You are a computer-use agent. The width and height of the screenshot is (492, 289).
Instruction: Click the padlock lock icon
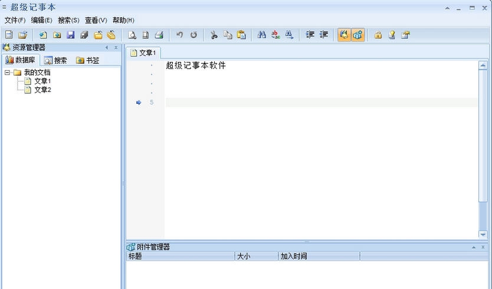(x=378, y=35)
